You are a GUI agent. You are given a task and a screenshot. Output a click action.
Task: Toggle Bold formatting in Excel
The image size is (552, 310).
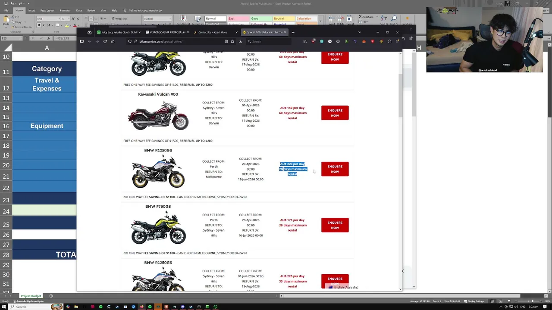tap(39, 25)
